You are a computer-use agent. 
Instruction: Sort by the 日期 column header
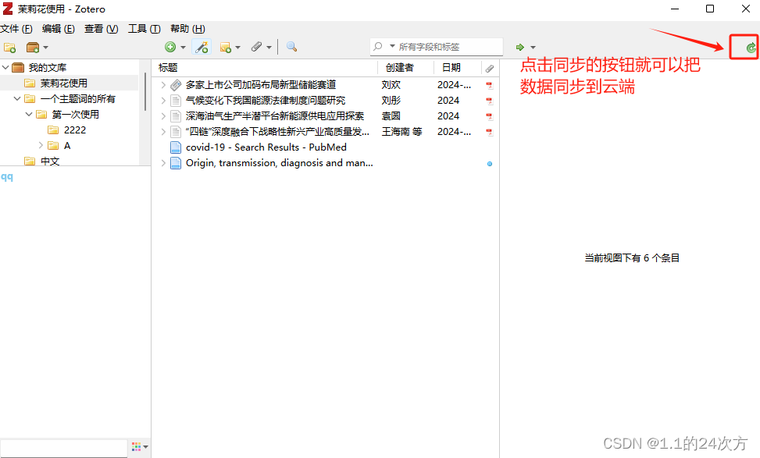(457, 68)
